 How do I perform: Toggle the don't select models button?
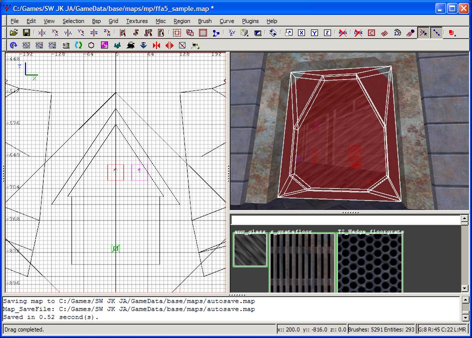[x=343, y=32]
